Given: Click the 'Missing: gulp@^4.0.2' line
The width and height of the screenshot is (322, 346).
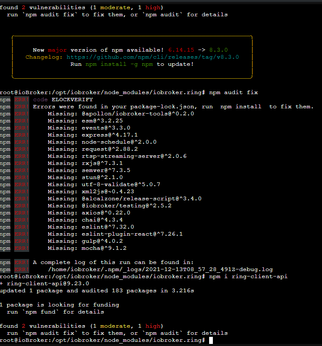Looking at the screenshot, I should [x=85, y=241].
